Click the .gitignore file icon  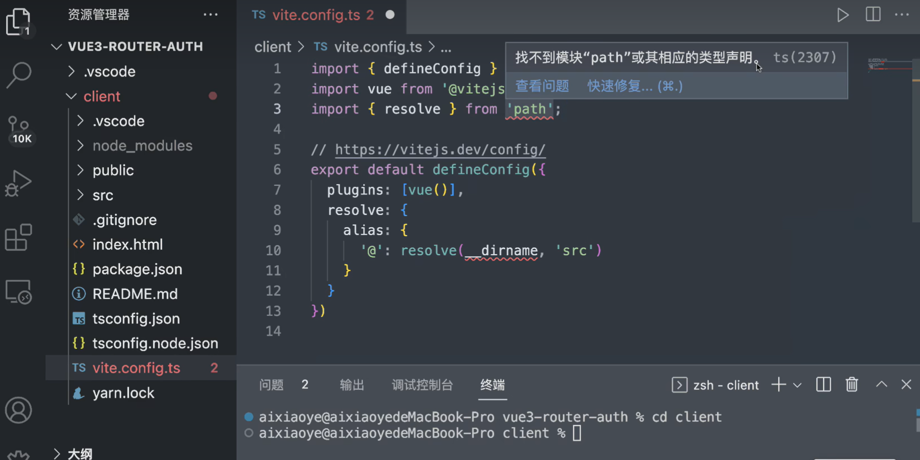pyautogui.click(x=78, y=219)
